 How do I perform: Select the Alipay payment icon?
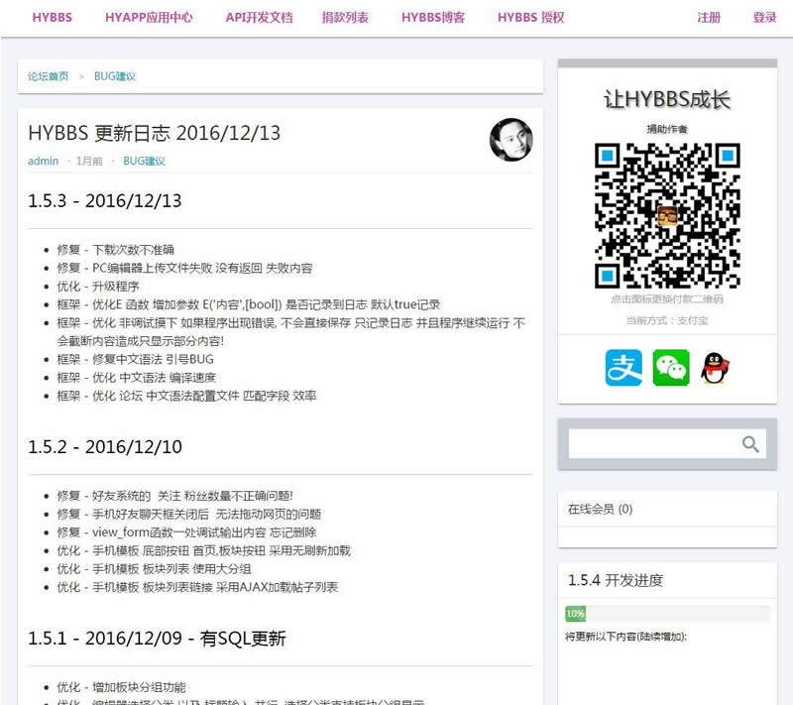pyautogui.click(x=623, y=368)
